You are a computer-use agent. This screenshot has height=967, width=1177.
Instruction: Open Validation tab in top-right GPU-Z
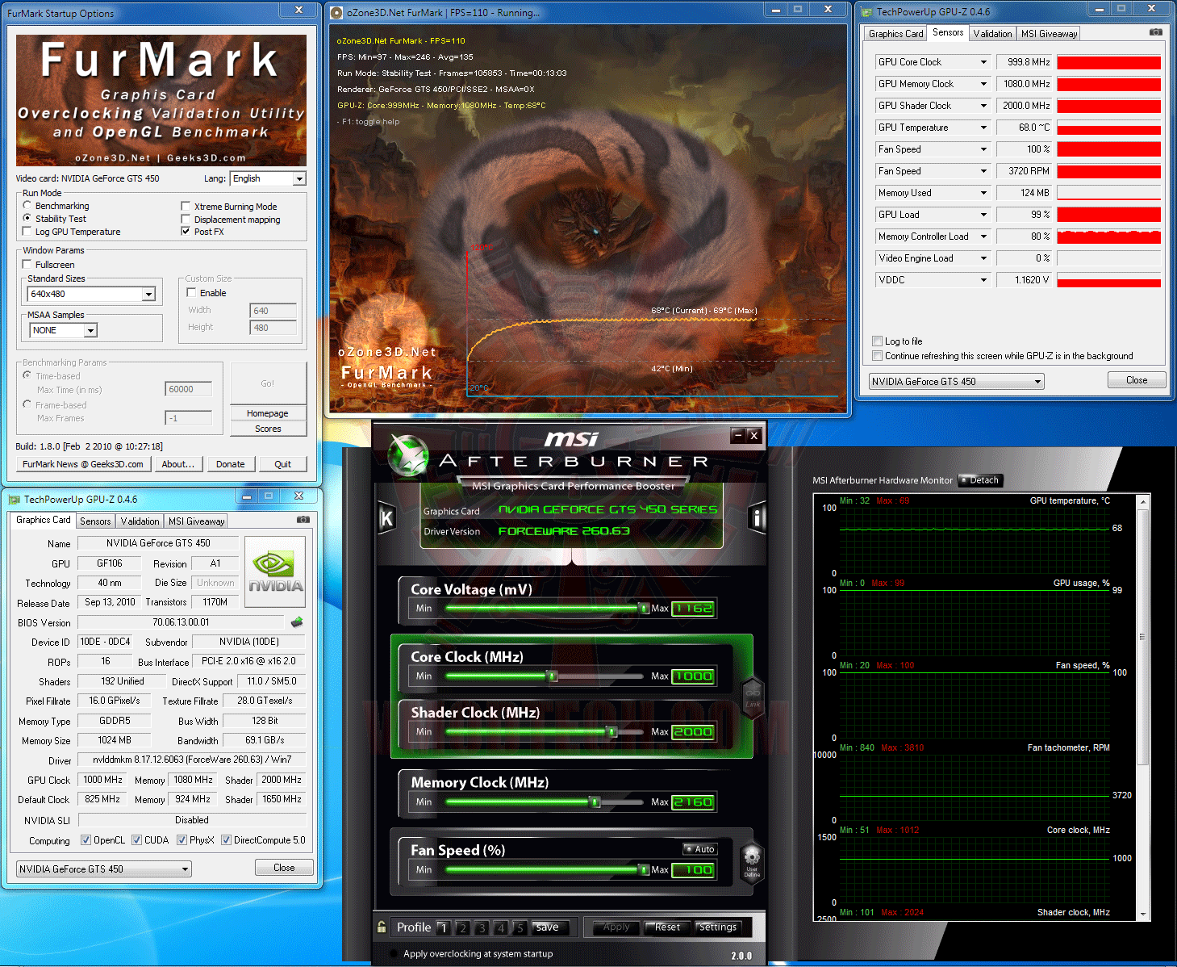click(992, 34)
